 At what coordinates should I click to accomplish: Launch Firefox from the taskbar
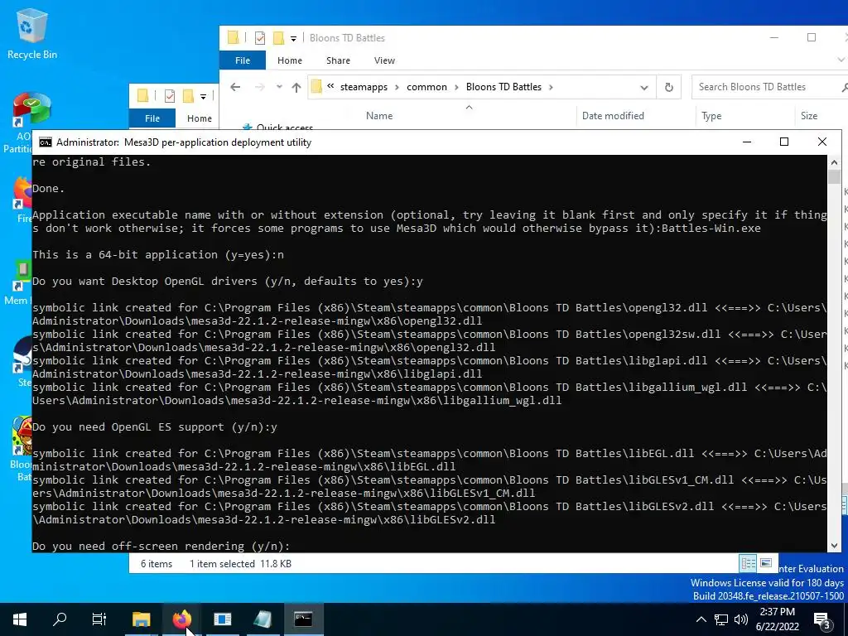181,619
